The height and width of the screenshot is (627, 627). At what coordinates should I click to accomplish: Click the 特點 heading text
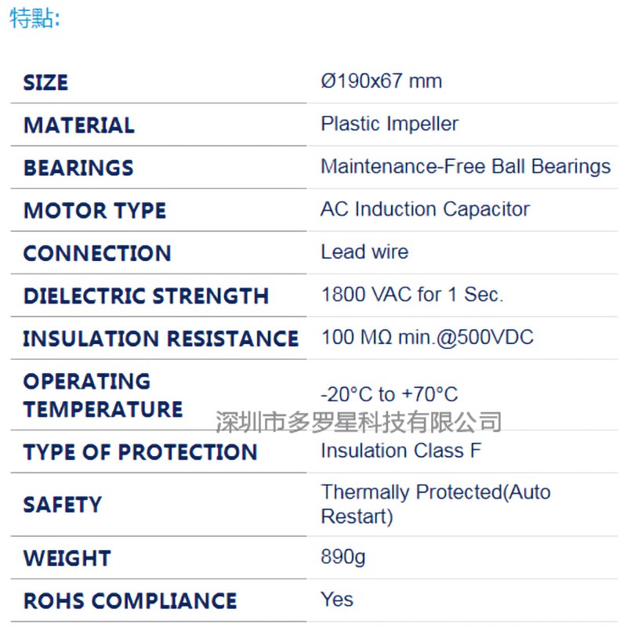(x=34, y=18)
